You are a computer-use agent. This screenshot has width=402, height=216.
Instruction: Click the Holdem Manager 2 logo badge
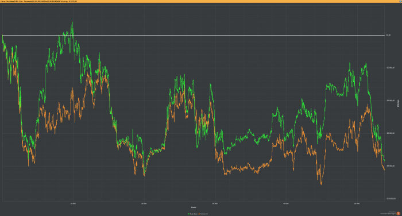pyautogui.click(x=398, y=213)
